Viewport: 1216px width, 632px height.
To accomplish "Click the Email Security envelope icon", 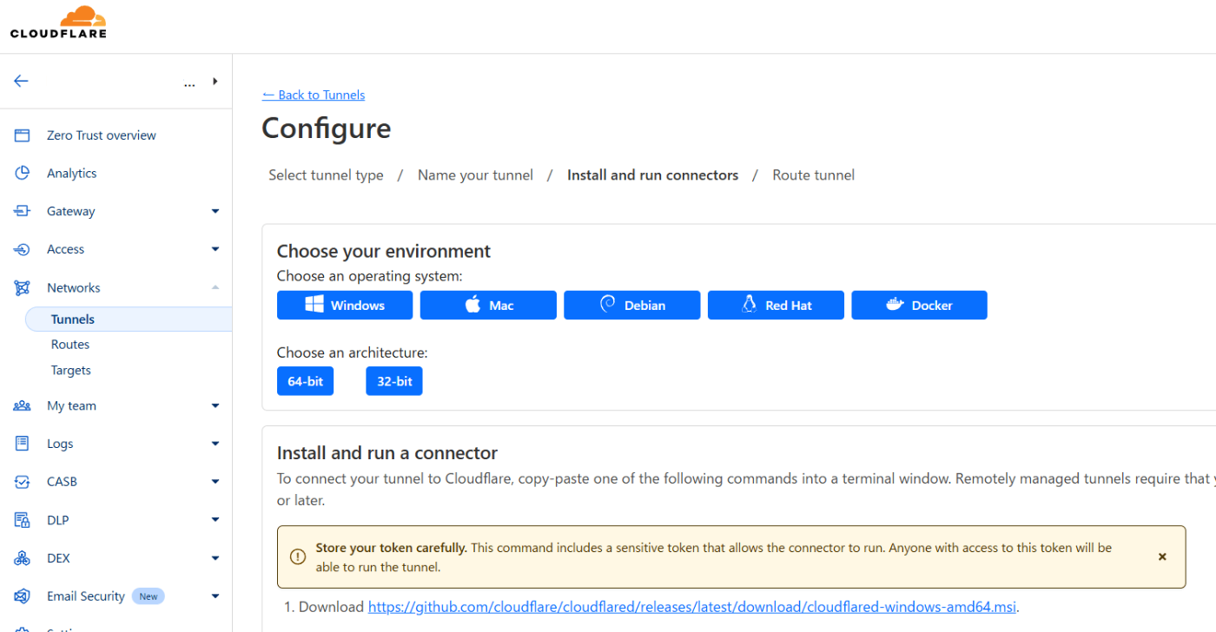I will coord(23,596).
